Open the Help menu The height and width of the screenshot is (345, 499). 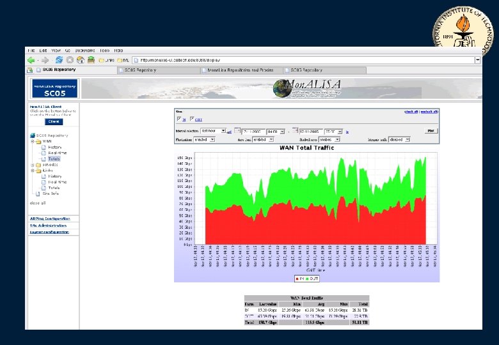pyautogui.click(x=118, y=50)
